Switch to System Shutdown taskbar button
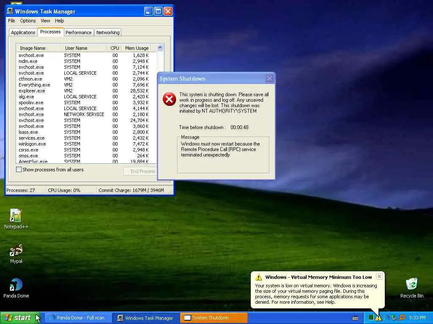Image resolution: width=433 pixels, height=324 pixels. 214,318
